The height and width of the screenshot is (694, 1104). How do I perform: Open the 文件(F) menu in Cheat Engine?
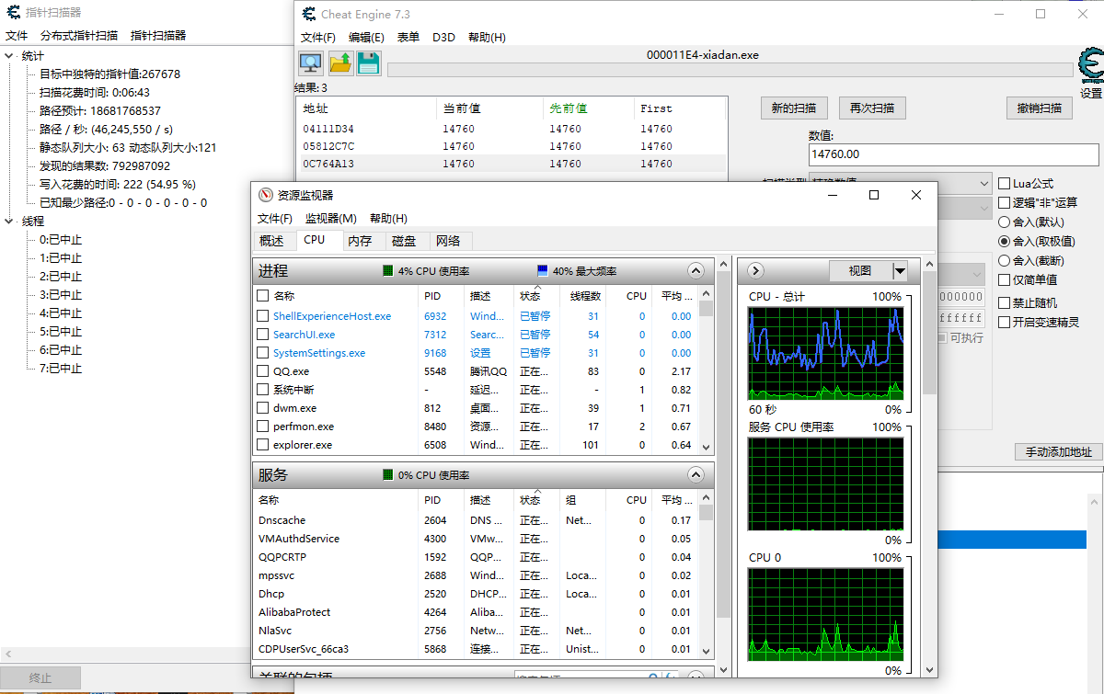(x=316, y=37)
